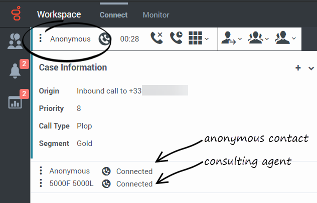Viewport: 317px width, 203px height.
Task: Collapse the Case Information section chevron
Action: [x=311, y=68]
